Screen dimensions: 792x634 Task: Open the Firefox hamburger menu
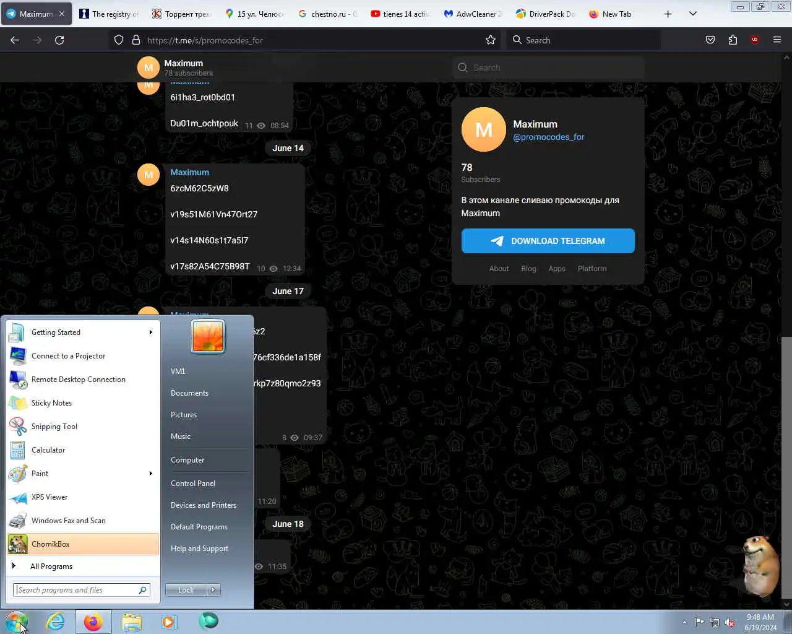[x=777, y=40]
